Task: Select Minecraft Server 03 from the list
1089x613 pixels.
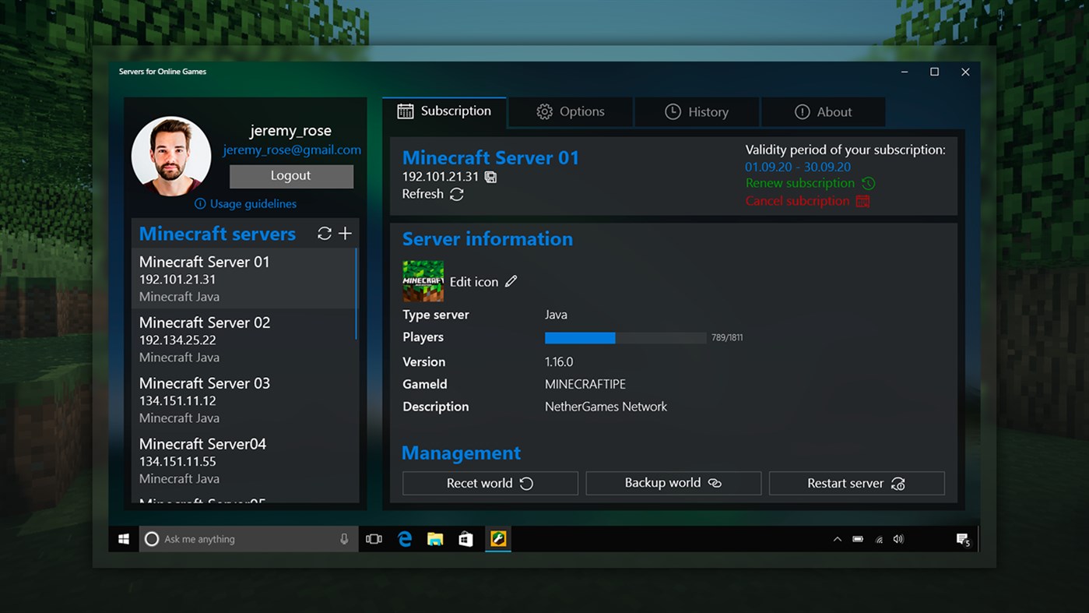Action: [204, 399]
